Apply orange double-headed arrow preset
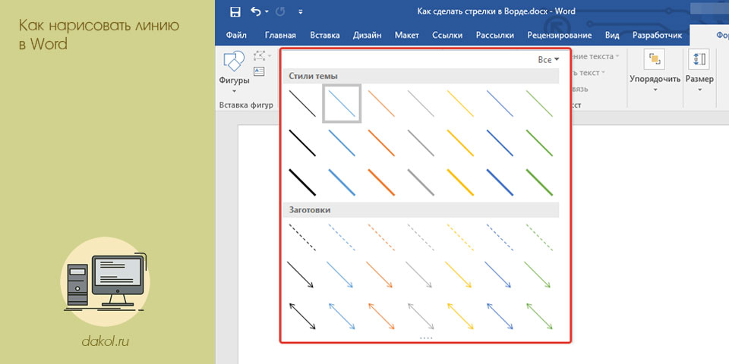The width and height of the screenshot is (729, 364). [x=381, y=316]
